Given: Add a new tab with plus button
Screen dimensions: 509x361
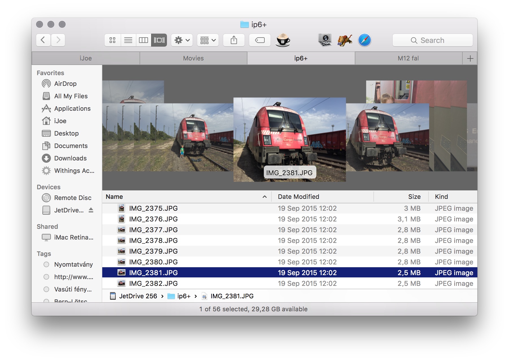Looking at the screenshot, I should (470, 58).
